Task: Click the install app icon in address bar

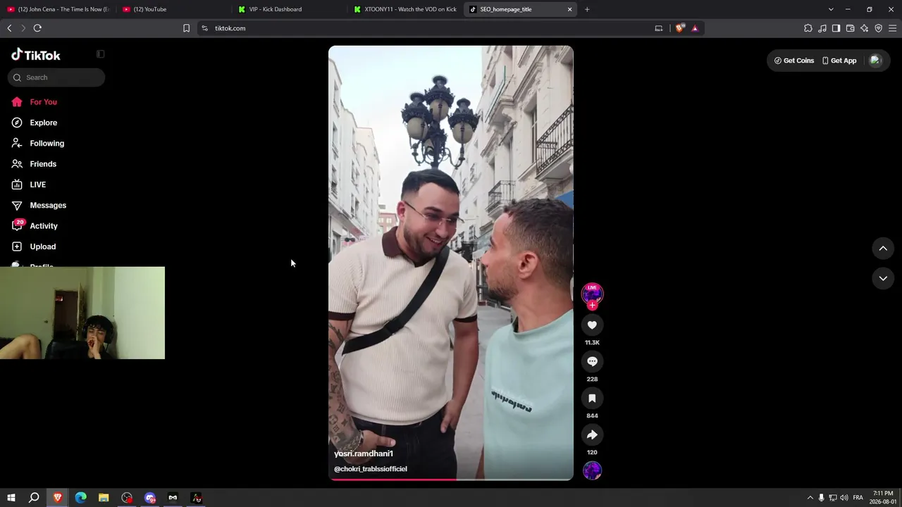Action: pyautogui.click(x=659, y=28)
